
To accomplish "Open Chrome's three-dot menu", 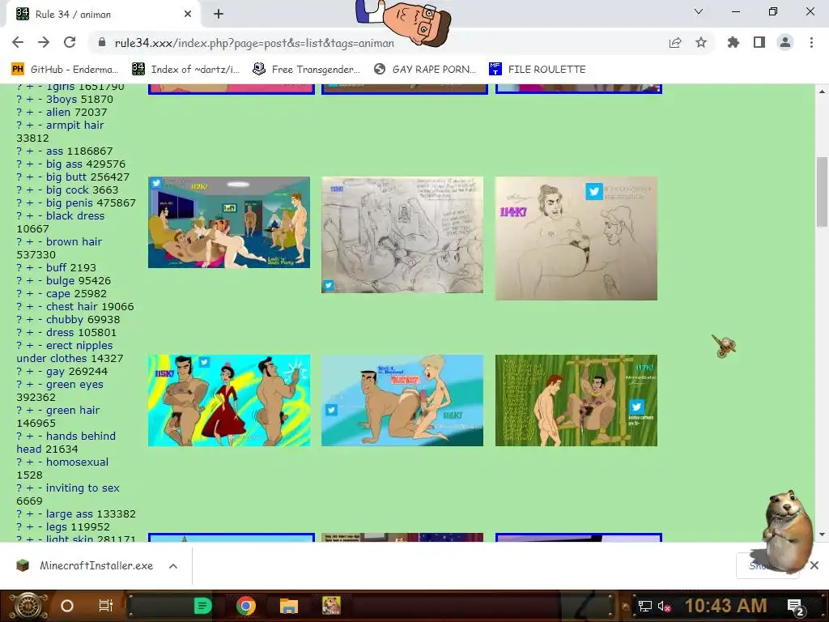I will pyautogui.click(x=811, y=43).
